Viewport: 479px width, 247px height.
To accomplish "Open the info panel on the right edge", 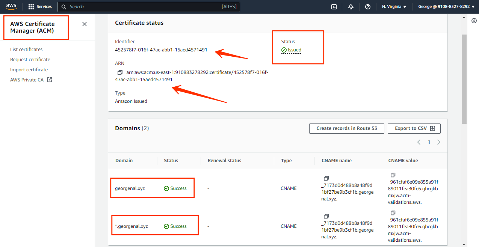I will tap(474, 21).
